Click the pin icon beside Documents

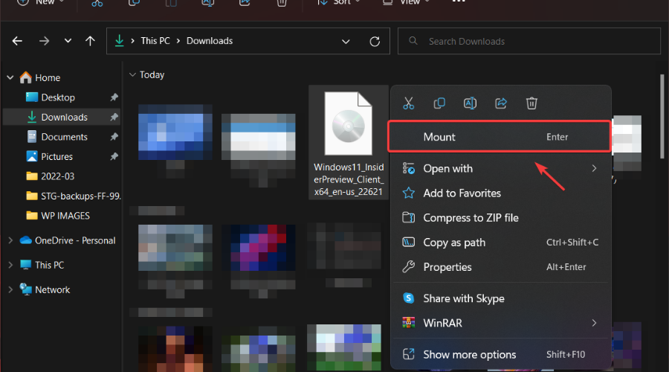tap(114, 137)
